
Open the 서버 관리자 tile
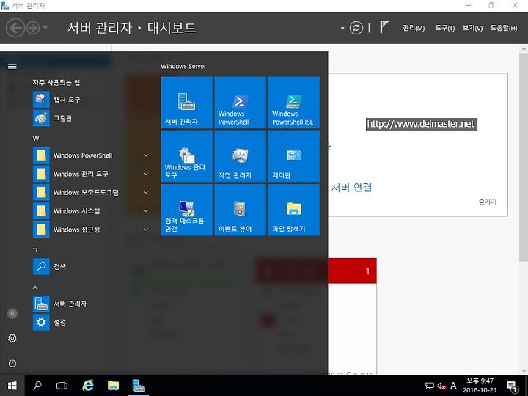tap(186, 103)
